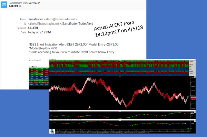Close the small BSTAT table pane

(x=30, y=67)
